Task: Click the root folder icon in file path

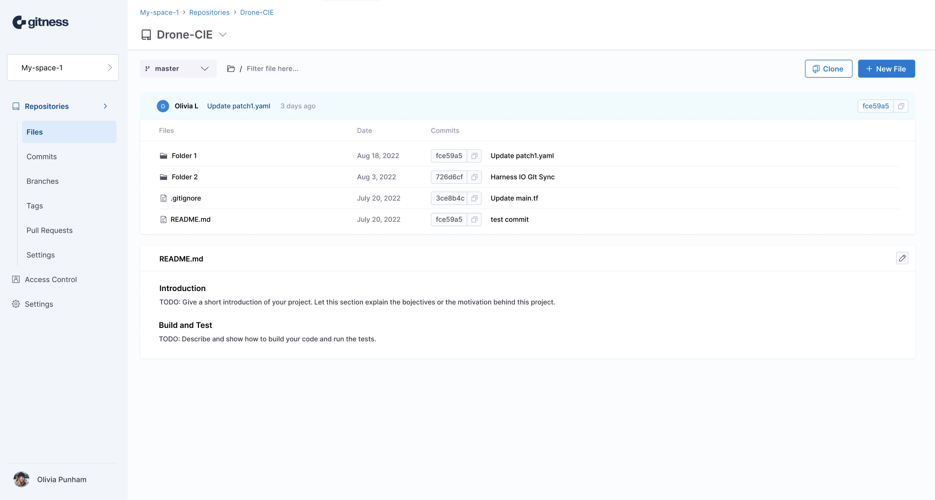Action: tap(231, 69)
